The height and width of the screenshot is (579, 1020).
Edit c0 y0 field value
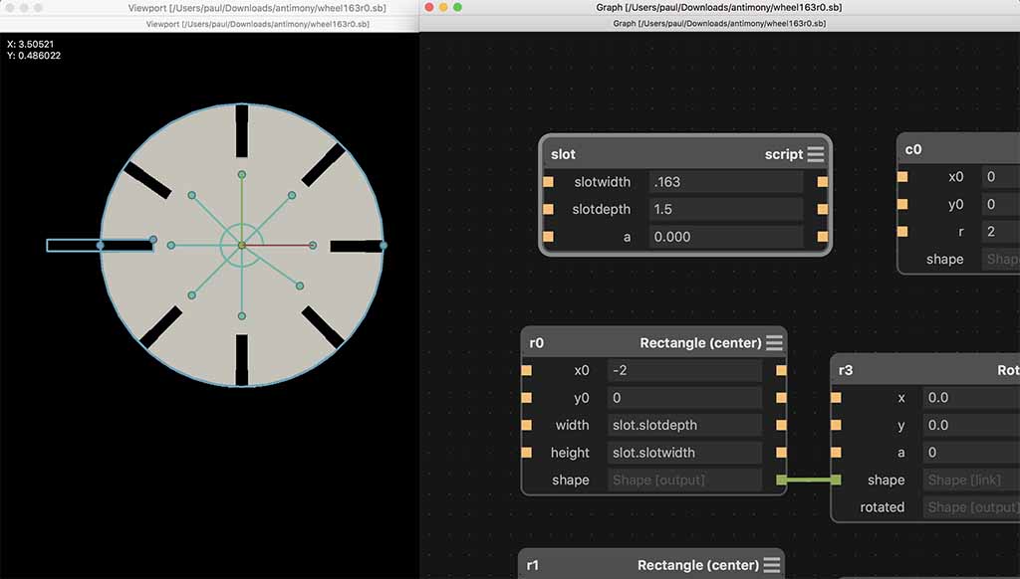1000,204
